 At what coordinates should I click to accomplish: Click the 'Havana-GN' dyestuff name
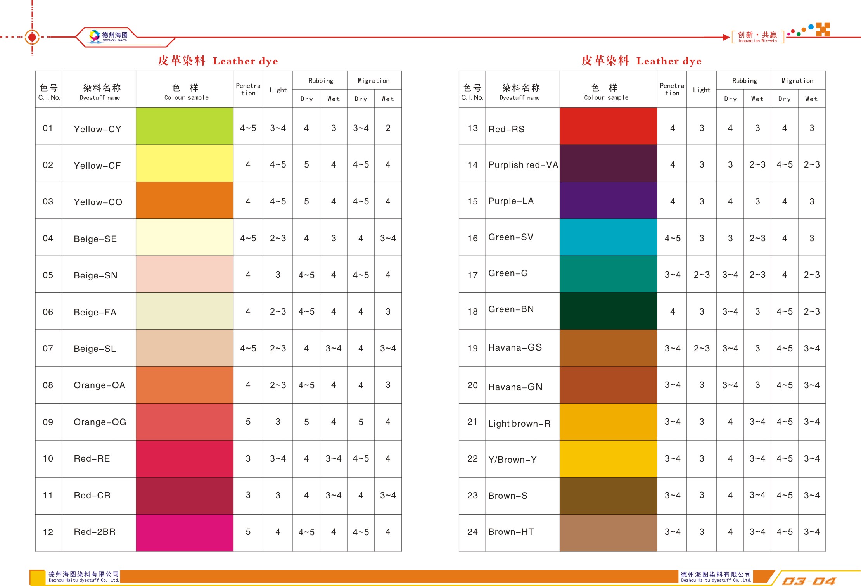click(x=515, y=387)
